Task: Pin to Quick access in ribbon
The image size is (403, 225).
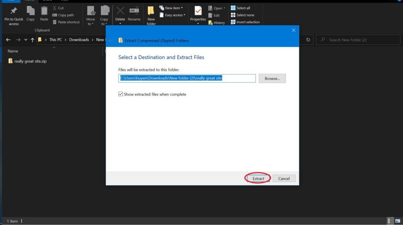Action: click(14, 16)
